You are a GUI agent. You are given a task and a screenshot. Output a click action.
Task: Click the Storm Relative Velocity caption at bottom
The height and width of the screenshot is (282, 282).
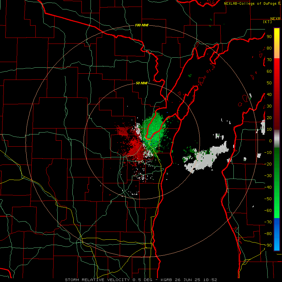click(141, 280)
